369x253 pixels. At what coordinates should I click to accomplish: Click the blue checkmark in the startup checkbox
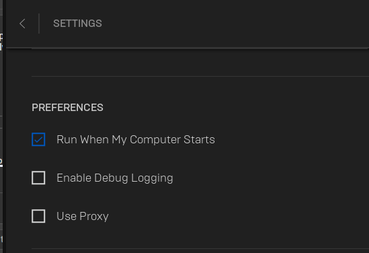click(x=38, y=140)
